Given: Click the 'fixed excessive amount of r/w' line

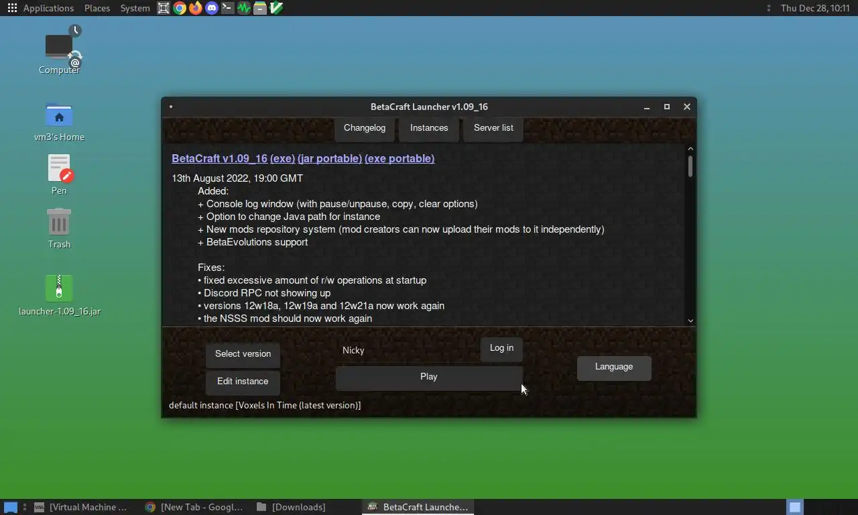Looking at the screenshot, I should tap(312, 280).
